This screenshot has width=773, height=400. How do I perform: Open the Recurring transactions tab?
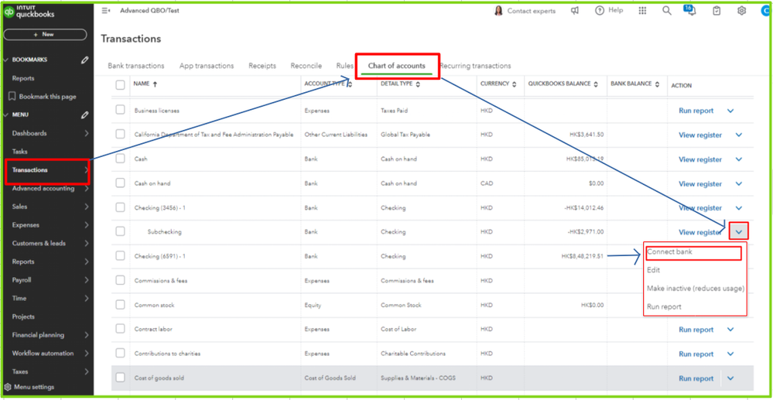click(475, 66)
